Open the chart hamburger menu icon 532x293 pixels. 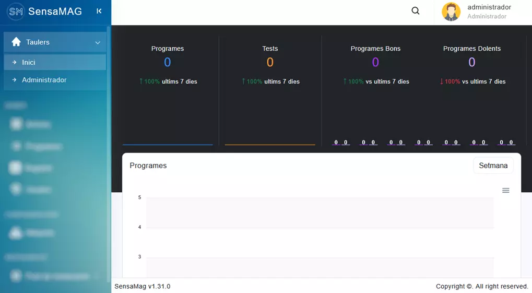[x=505, y=191]
